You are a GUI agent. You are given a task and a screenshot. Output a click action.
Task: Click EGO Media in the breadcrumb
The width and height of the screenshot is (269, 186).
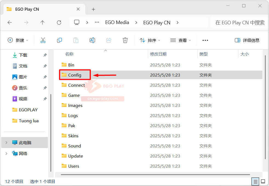point(117,22)
